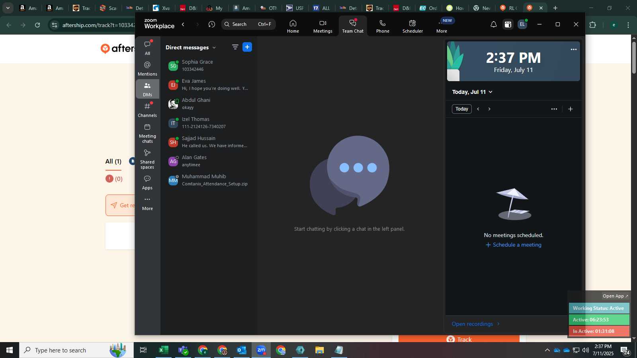This screenshot has width=637, height=358.
Task: Switch to the Meetings tab
Action: (322, 26)
